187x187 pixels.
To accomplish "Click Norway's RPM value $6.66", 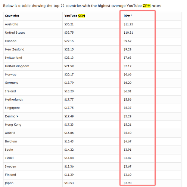I will coord(128,74).
